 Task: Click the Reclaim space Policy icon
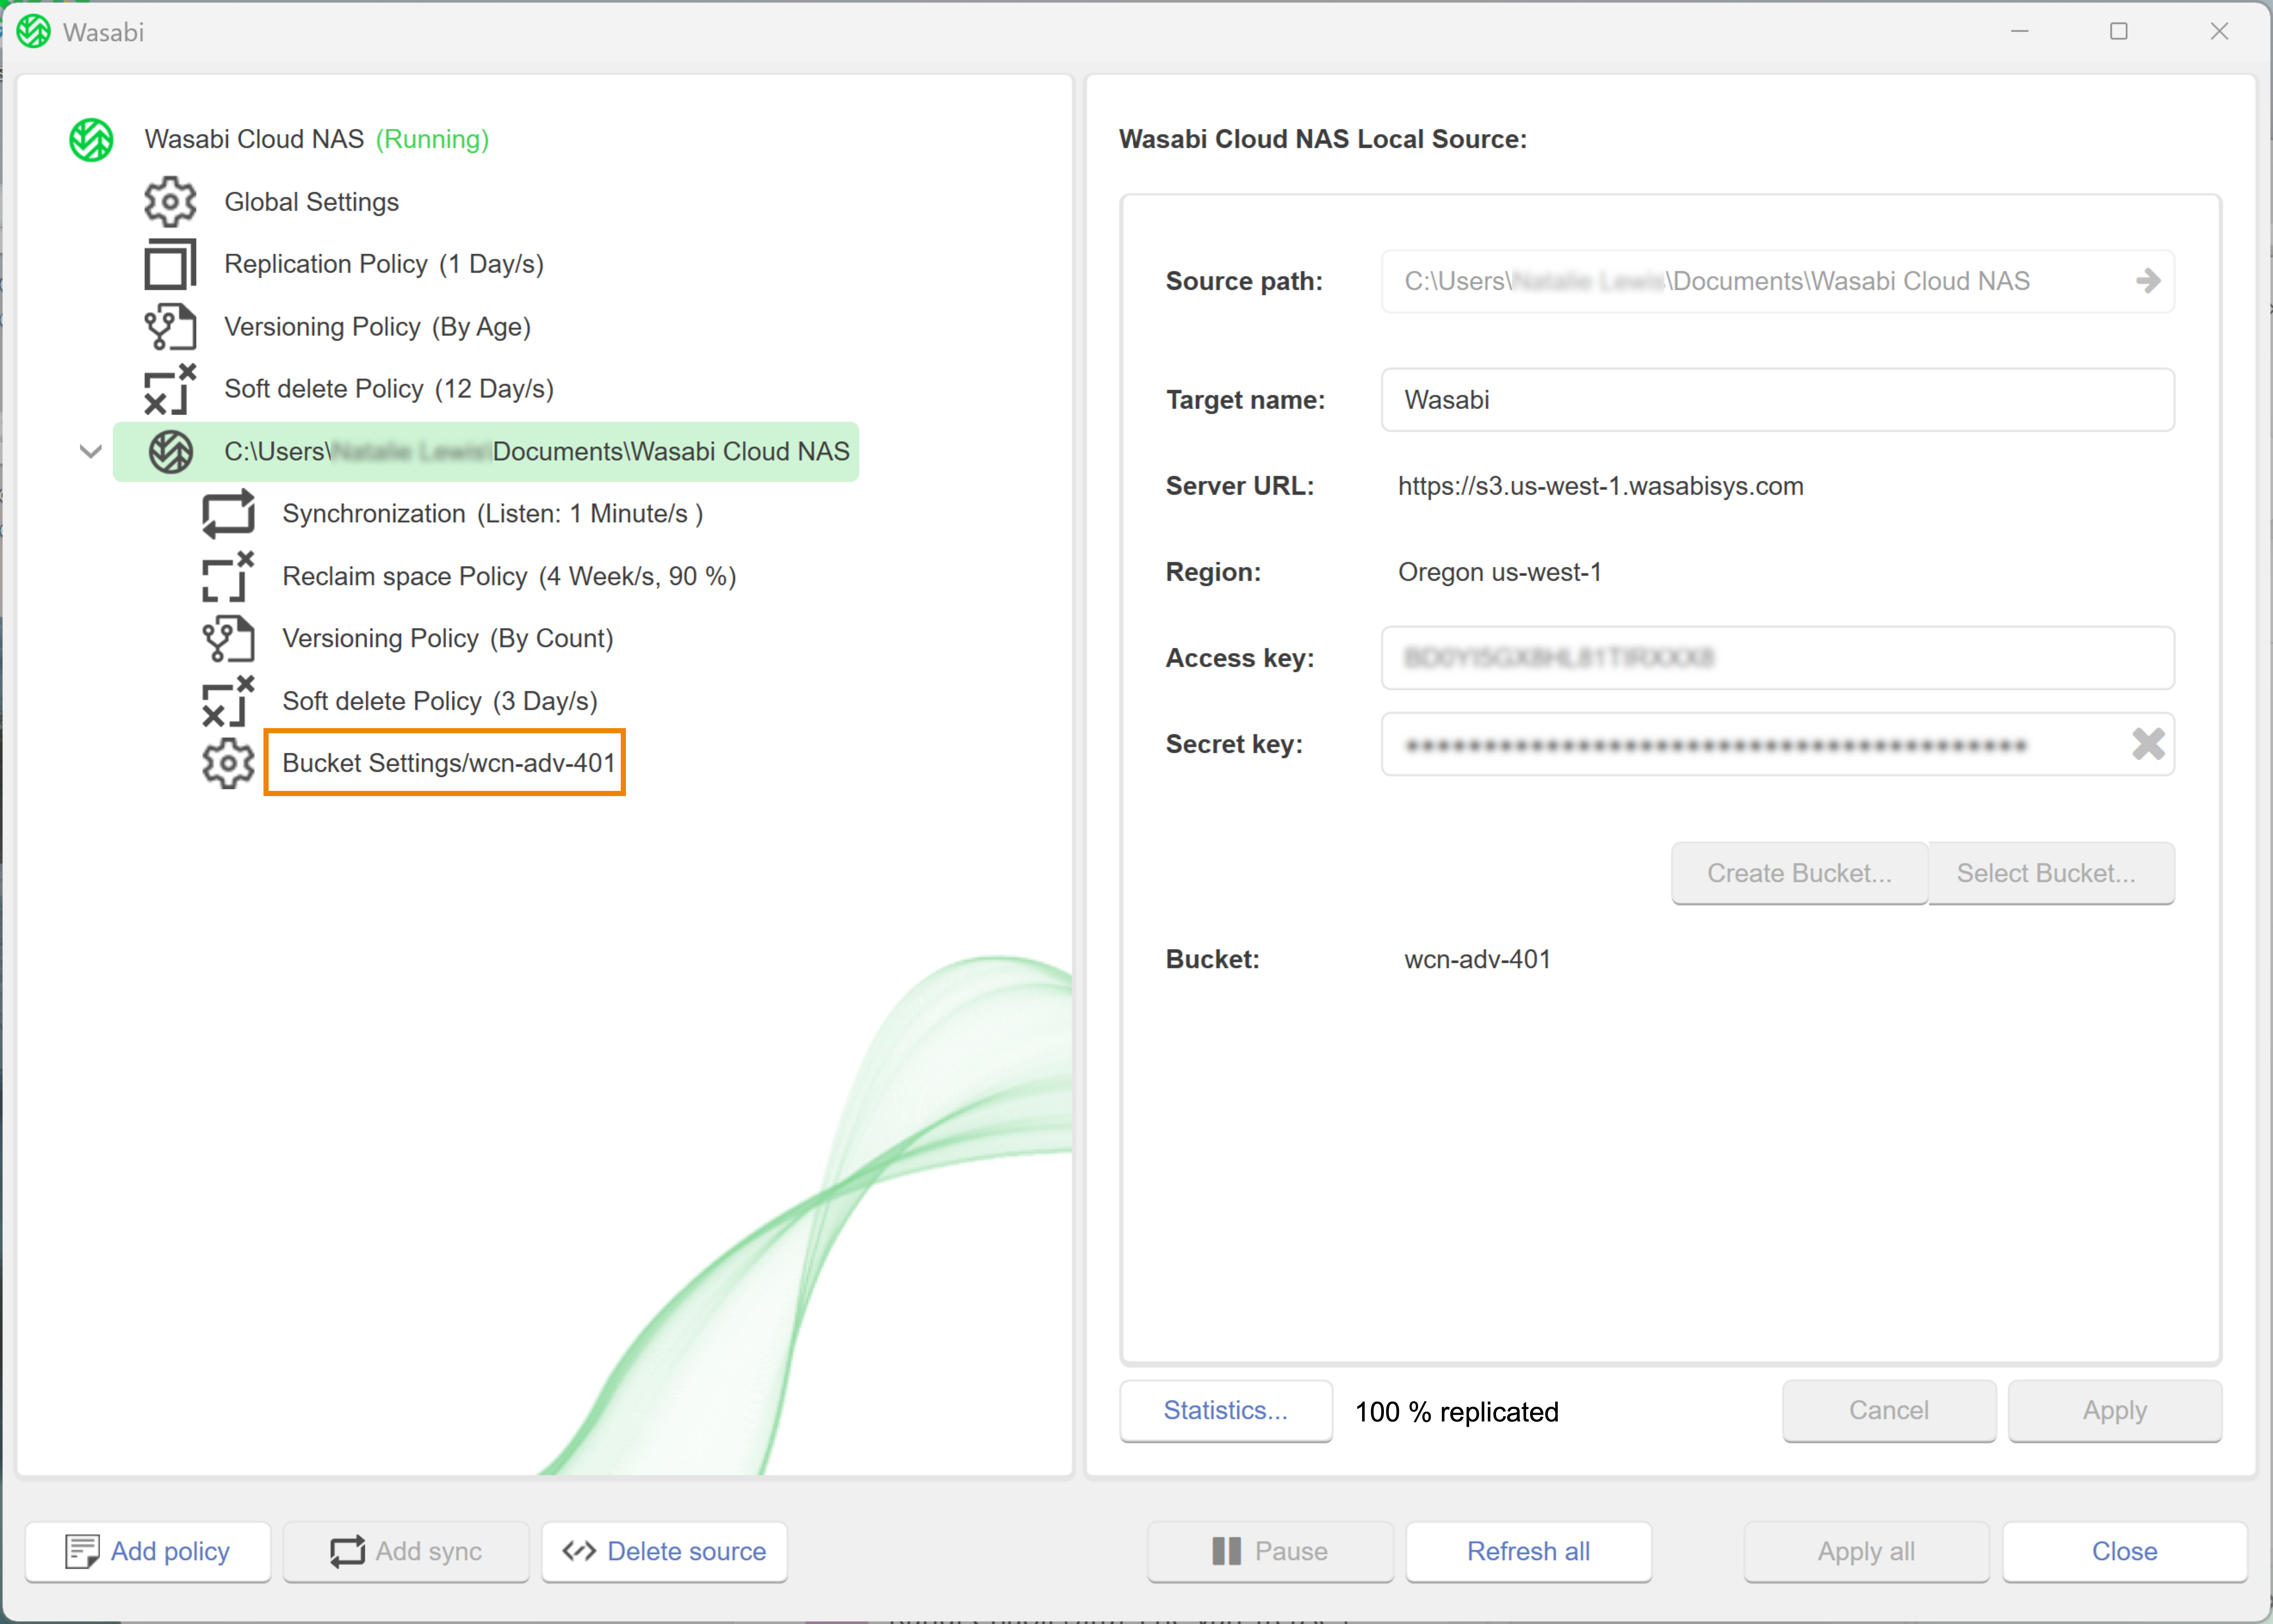228,577
